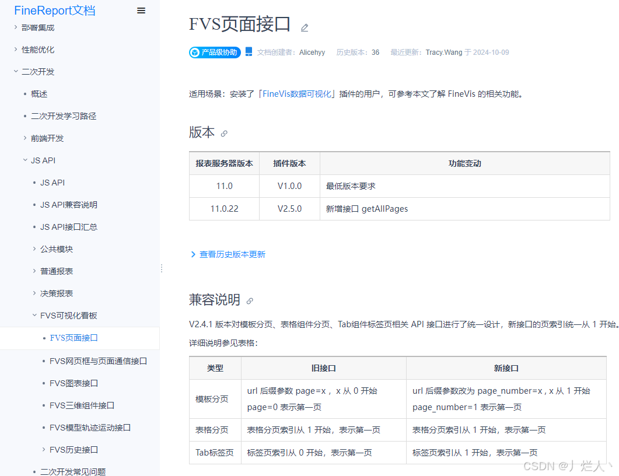Expand the 前端开发 tree node
The height and width of the screenshot is (476, 619).
pyautogui.click(x=25, y=138)
